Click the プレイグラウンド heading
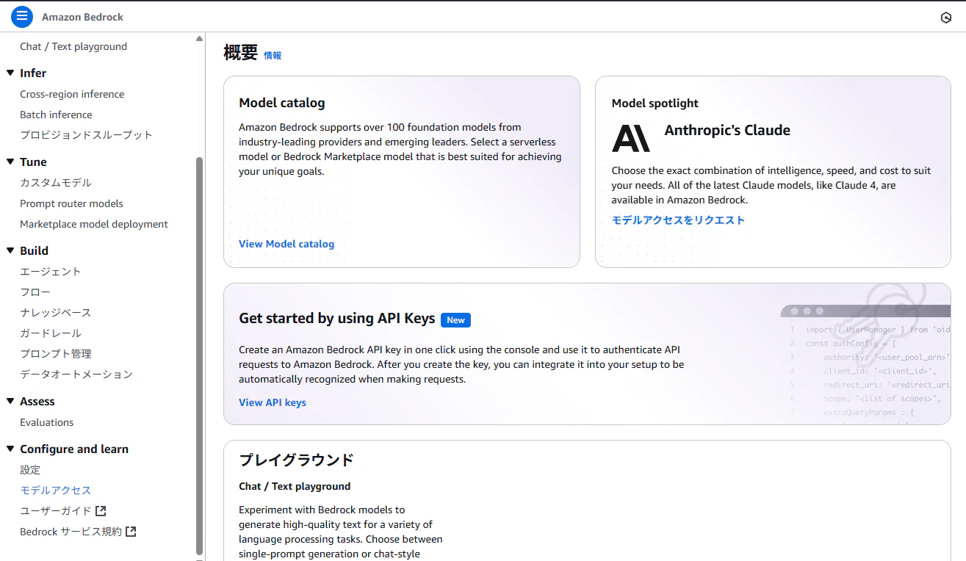 (296, 460)
